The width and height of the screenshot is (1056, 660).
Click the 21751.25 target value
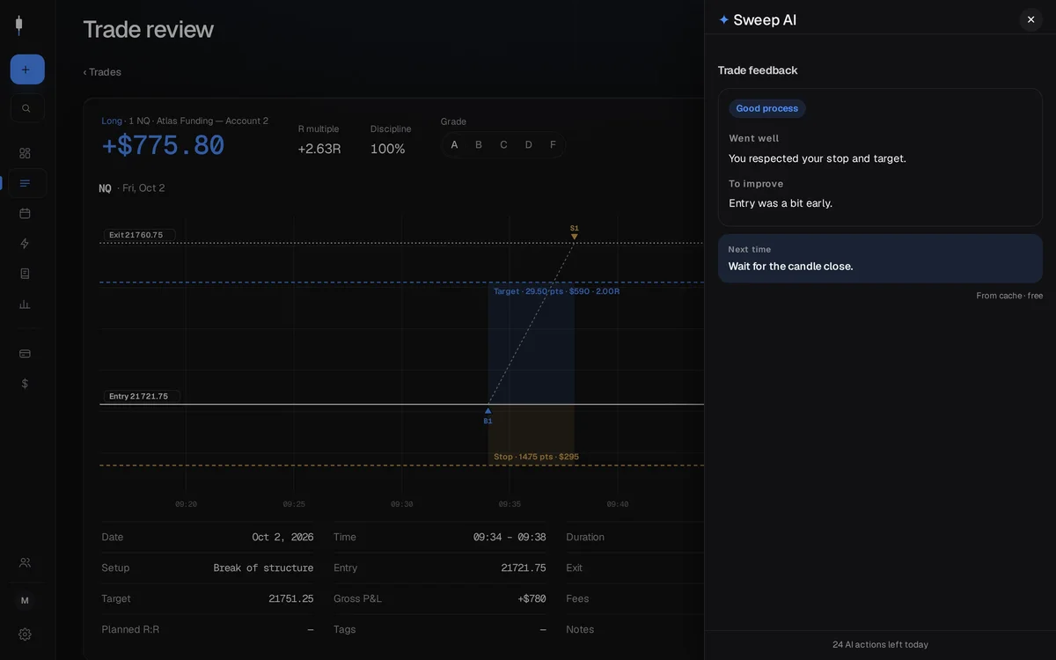tap(291, 598)
